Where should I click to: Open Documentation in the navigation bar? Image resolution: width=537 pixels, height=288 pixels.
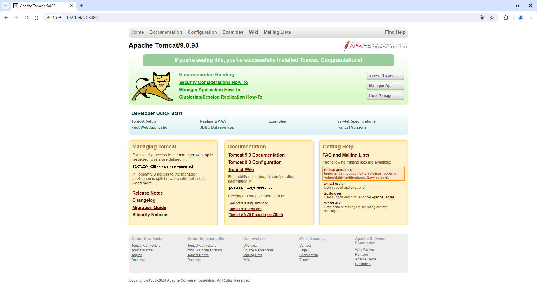click(166, 32)
